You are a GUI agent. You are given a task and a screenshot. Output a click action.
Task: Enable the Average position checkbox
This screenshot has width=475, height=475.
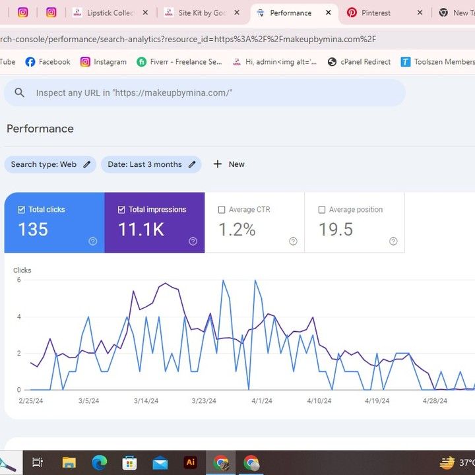click(x=322, y=210)
